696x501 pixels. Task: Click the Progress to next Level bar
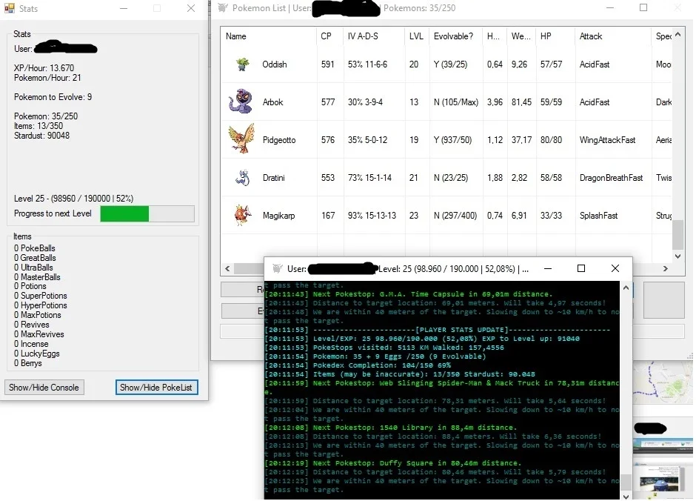[x=147, y=213]
